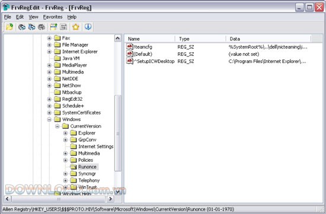Select the WinTrust key
This screenshot has height=214, width=326.
pyautogui.click(x=88, y=187)
